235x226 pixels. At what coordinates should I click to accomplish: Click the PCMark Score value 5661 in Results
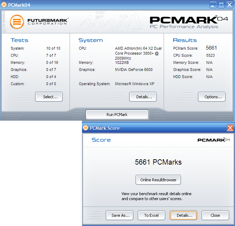point(211,48)
